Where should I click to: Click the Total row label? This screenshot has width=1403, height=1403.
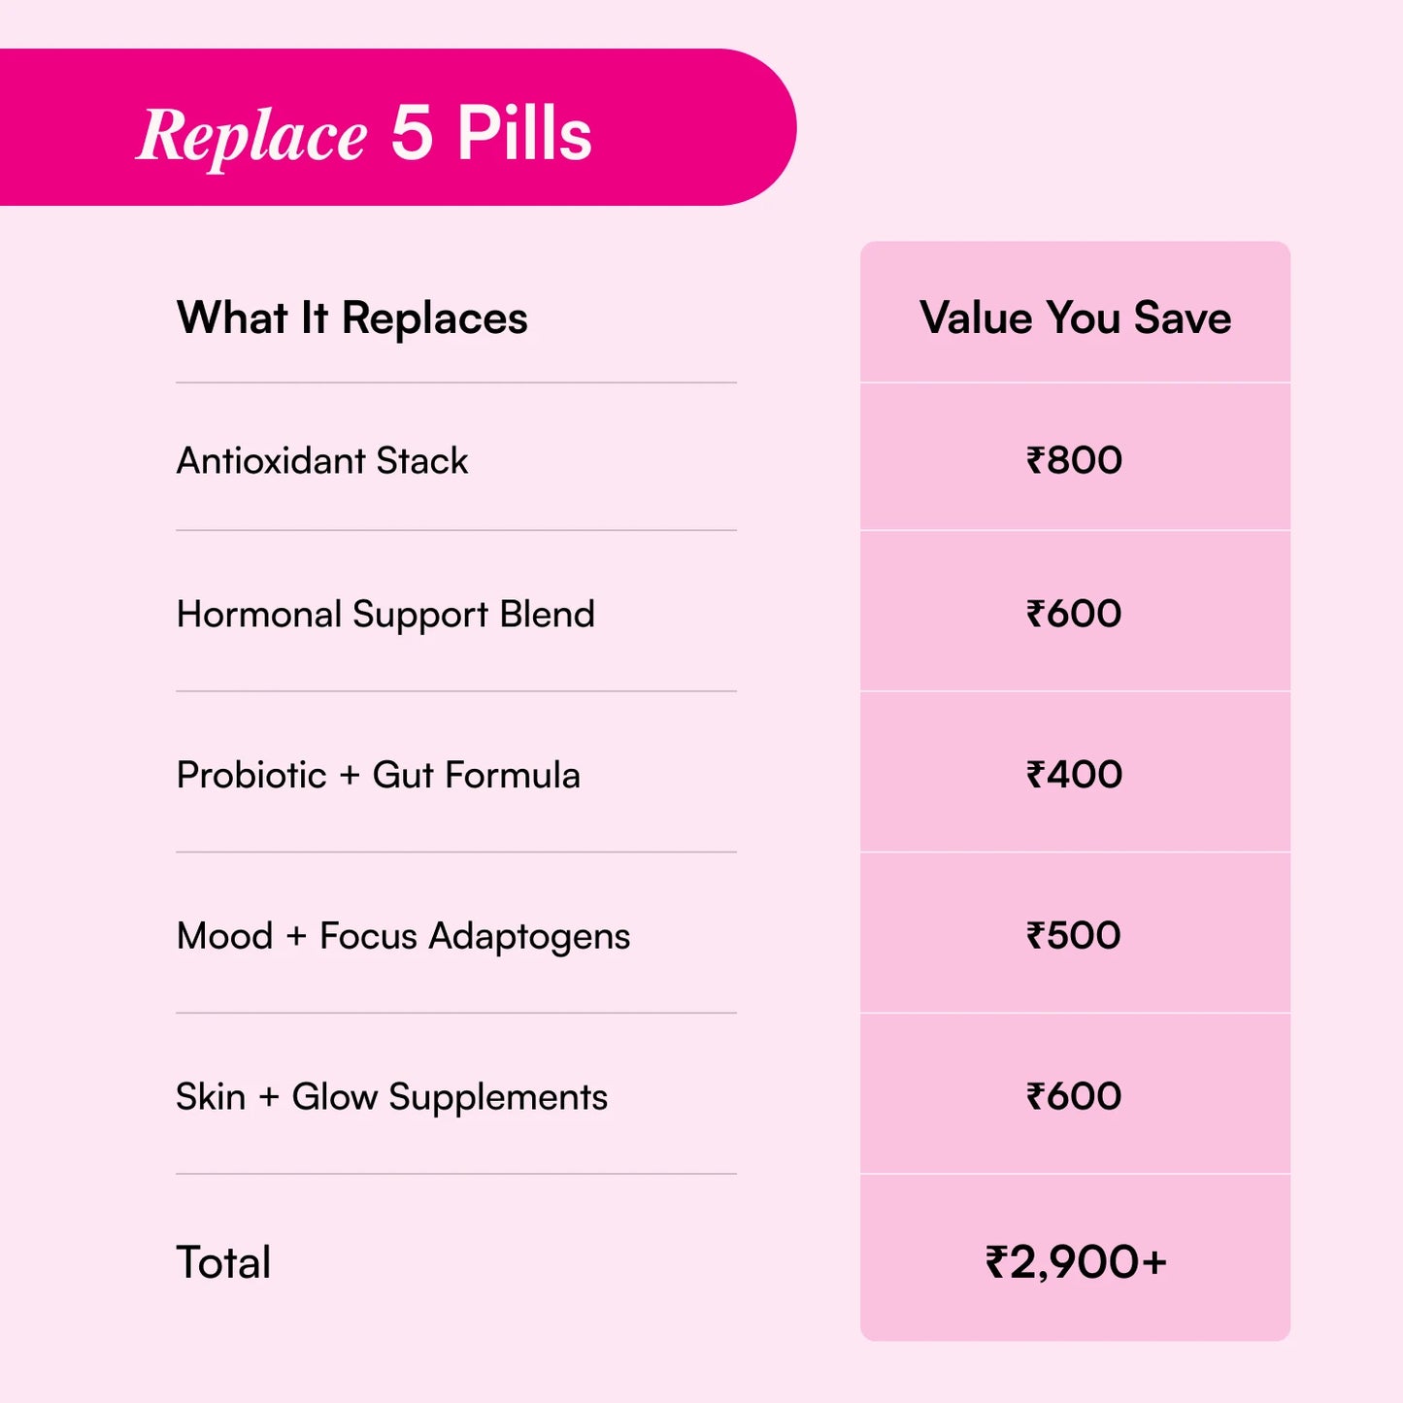pos(223,1262)
